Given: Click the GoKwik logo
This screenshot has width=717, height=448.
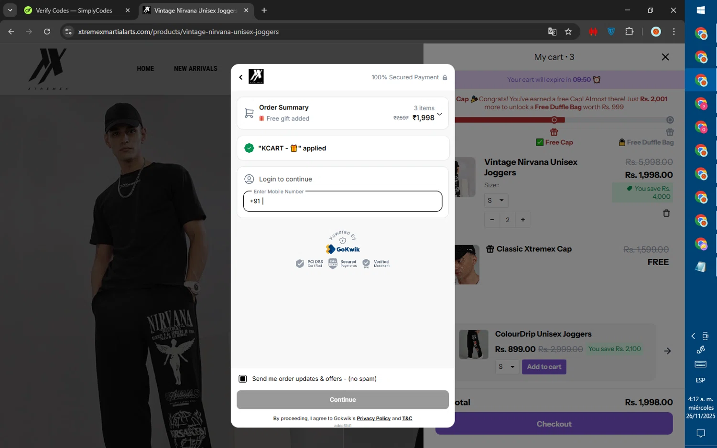Looking at the screenshot, I should [x=343, y=249].
